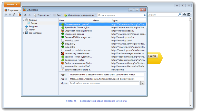The height and width of the screenshot is (112, 197).
Task: Sort by the Имя column header
Action: (75, 20)
